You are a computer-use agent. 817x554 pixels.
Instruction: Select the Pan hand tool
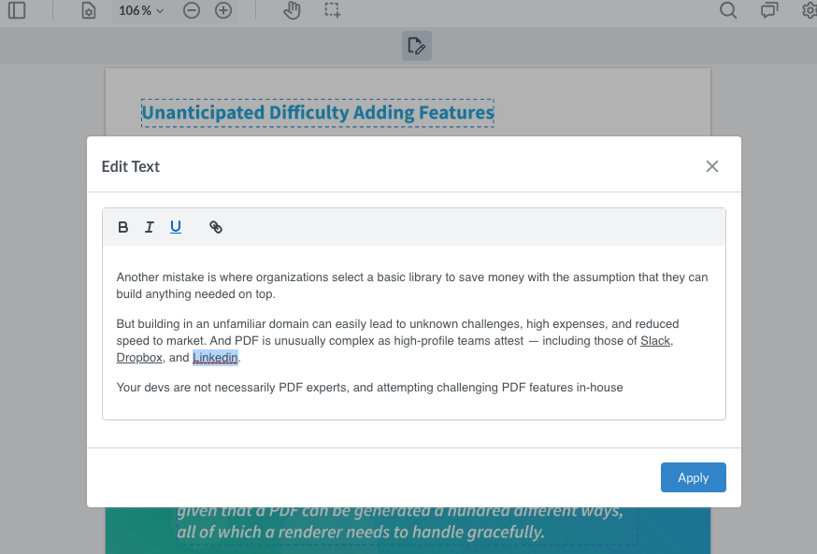pyautogui.click(x=292, y=10)
